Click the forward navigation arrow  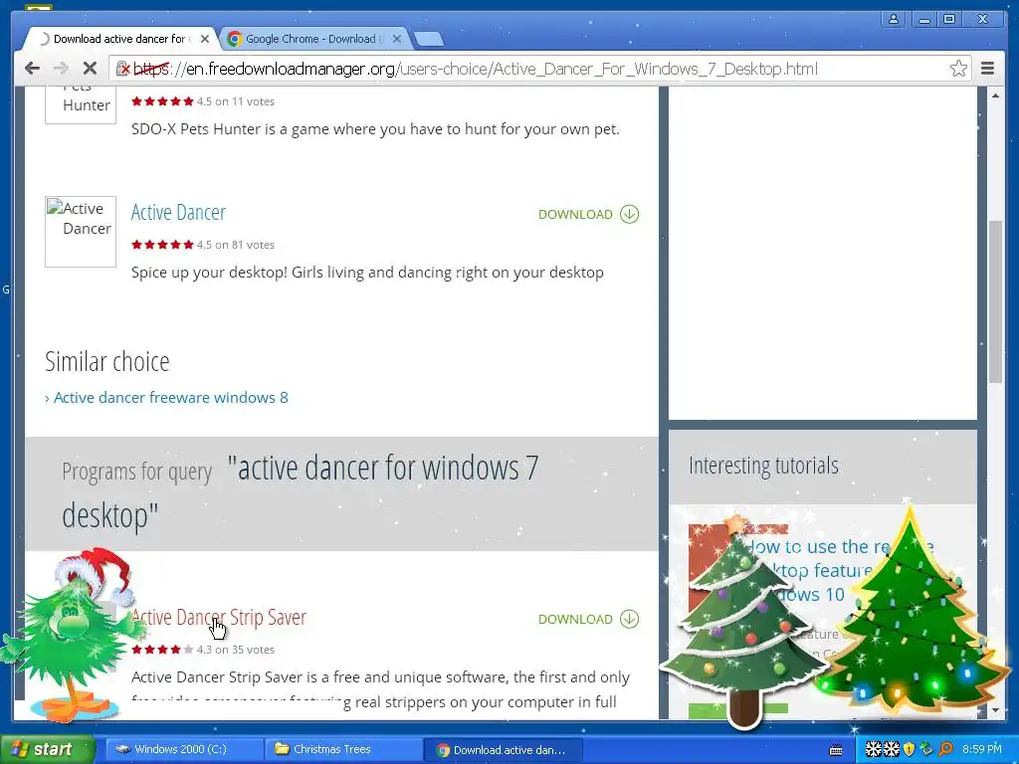[x=61, y=69]
